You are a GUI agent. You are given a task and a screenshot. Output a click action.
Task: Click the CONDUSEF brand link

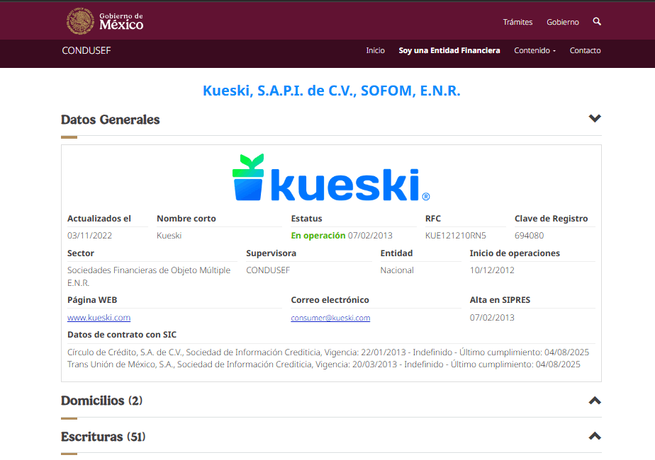point(86,50)
